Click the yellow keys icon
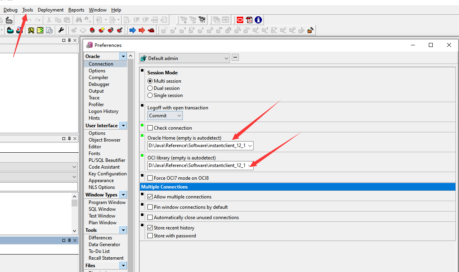Image resolution: width=459 pixels, height=272 pixels. coord(31,30)
